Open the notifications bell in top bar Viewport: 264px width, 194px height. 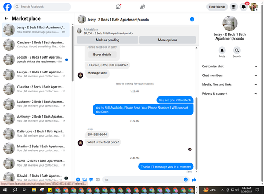click(243, 7)
